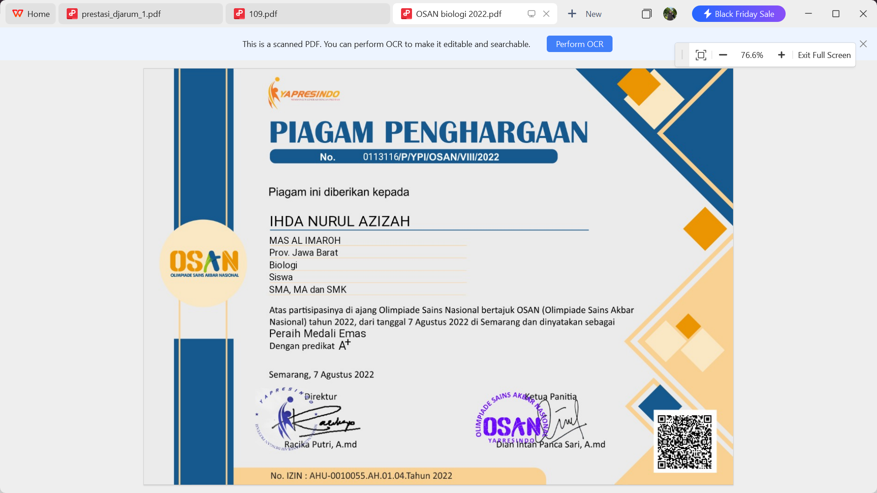Click the QR code on the certificate

pyautogui.click(x=685, y=441)
